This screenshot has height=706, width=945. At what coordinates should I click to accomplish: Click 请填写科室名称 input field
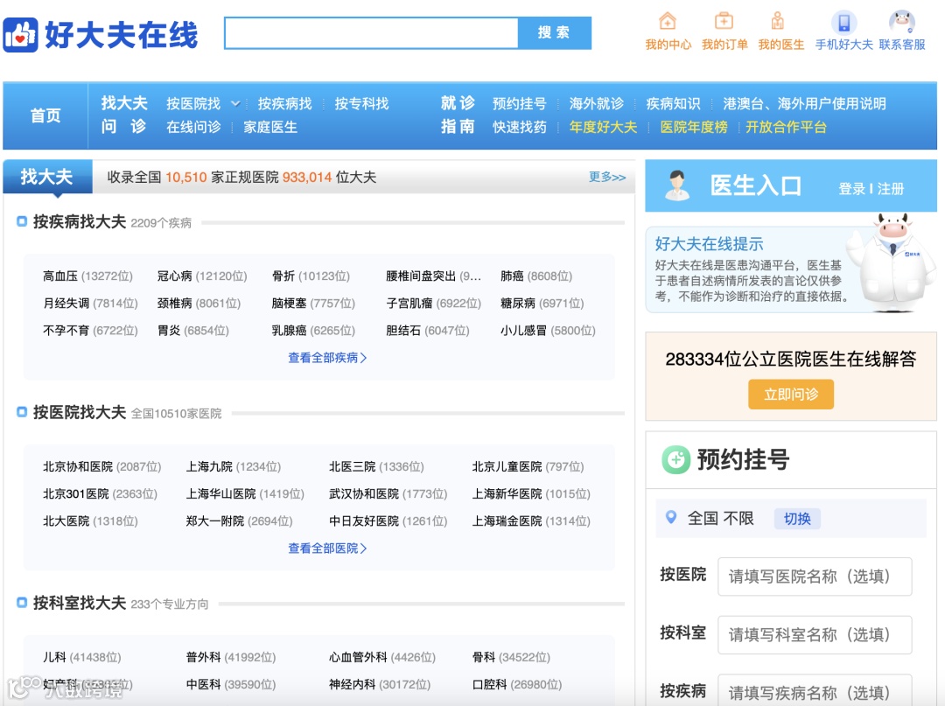(815, 635)
